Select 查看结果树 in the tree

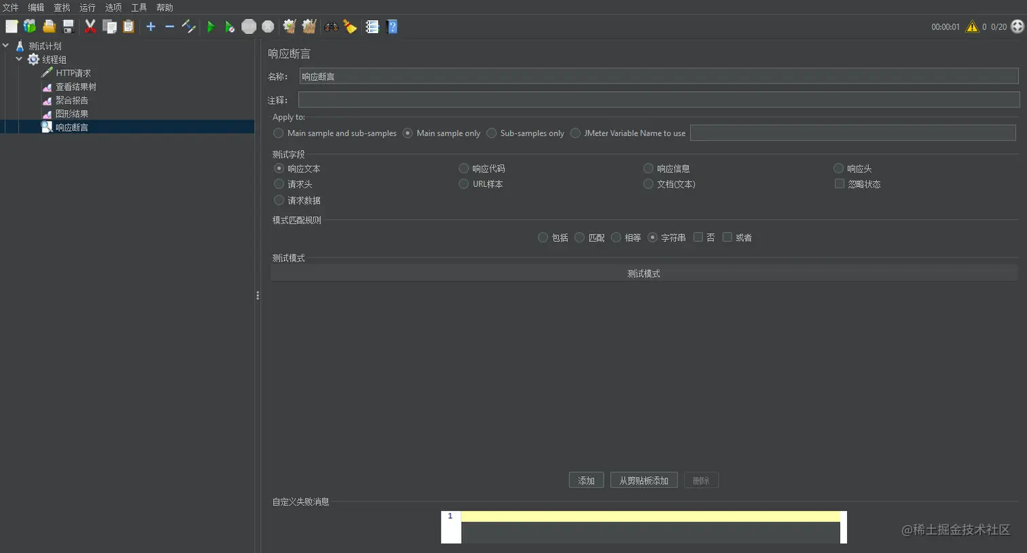point(76,86)
